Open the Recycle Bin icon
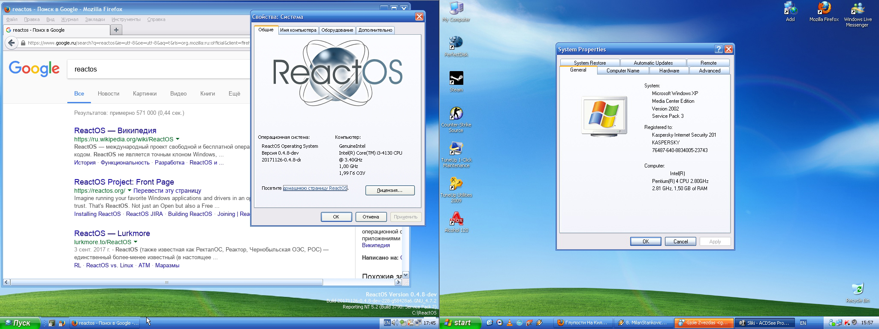Image resolution: width=879 pixels, height=329 pixels. (x=858, y=293)
